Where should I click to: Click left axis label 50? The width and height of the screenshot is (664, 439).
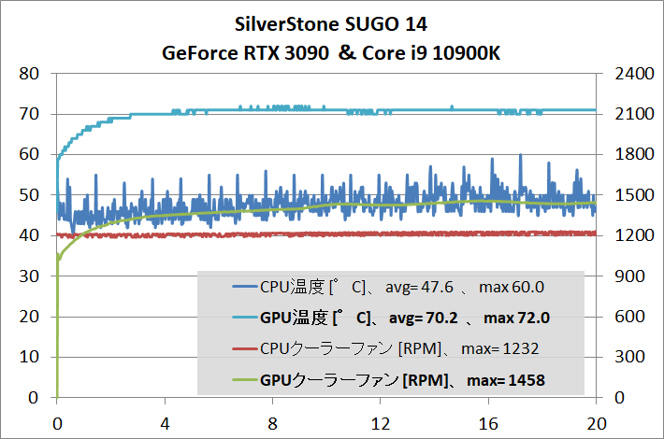click(29, 195)
